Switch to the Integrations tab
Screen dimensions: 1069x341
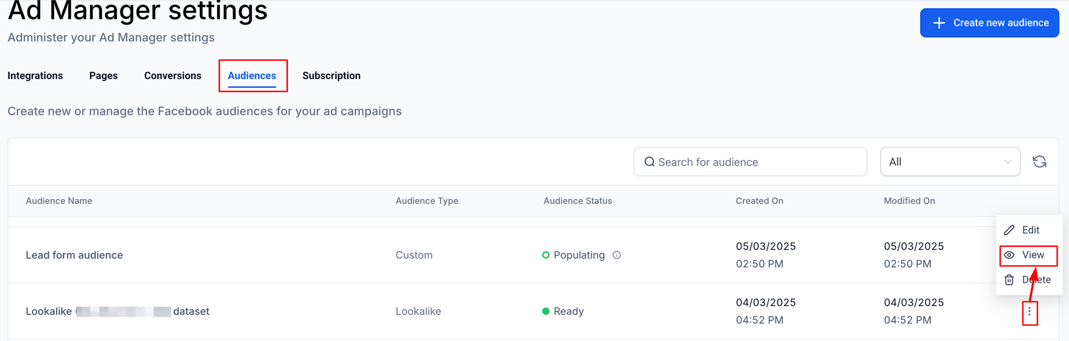(x=35, y=75)
